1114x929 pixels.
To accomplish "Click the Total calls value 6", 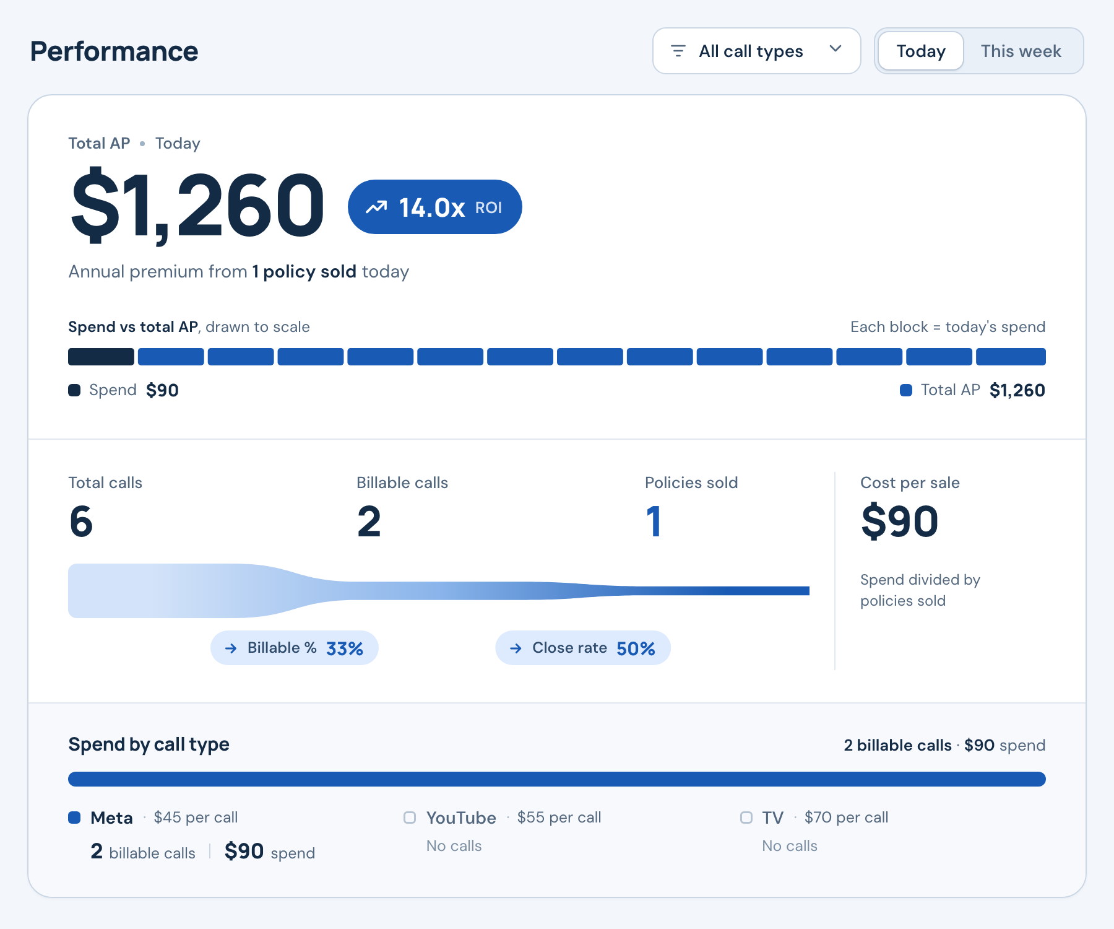I will 81,521.
